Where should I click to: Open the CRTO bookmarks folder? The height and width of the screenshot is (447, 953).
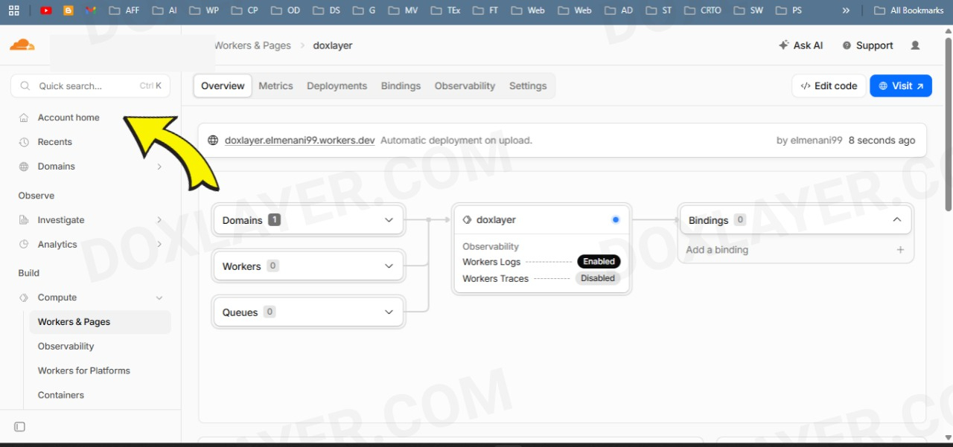702,10
